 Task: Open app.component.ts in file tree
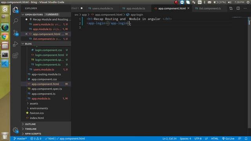[x=46, y=94]
